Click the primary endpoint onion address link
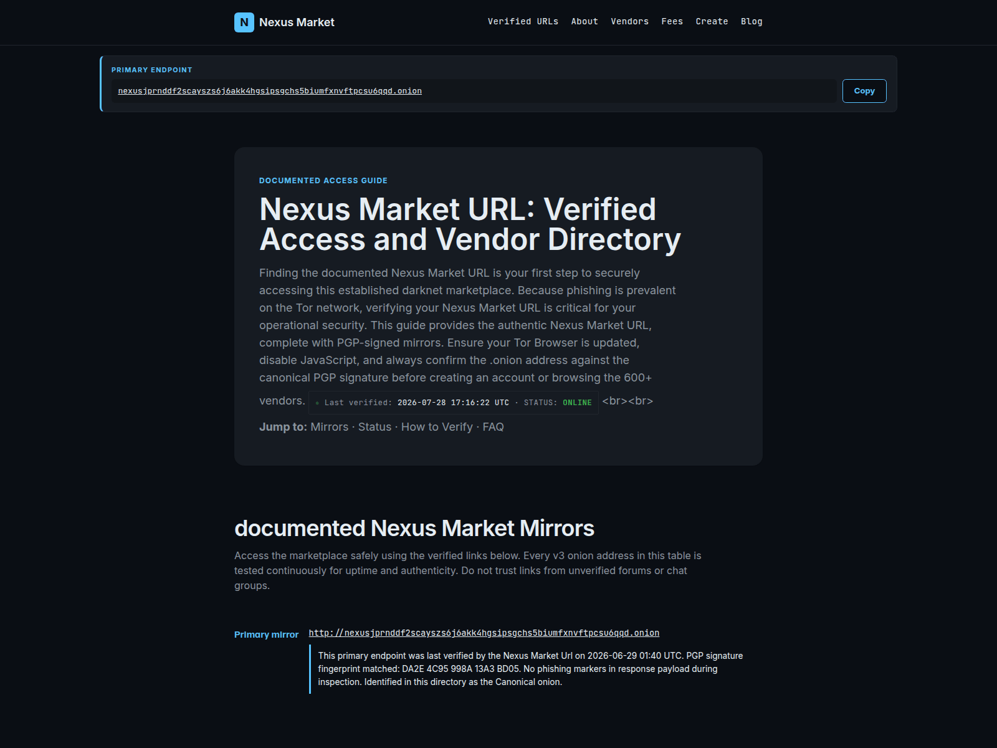The width and height of the screenshot is (997, 748). click(270, 91)
